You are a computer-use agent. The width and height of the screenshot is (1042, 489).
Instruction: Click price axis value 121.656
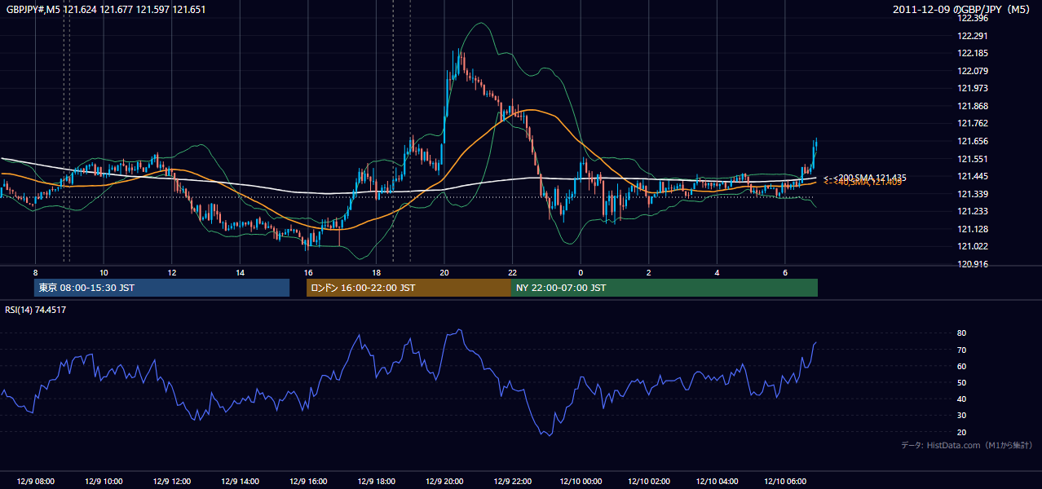[x=974, y=141]
